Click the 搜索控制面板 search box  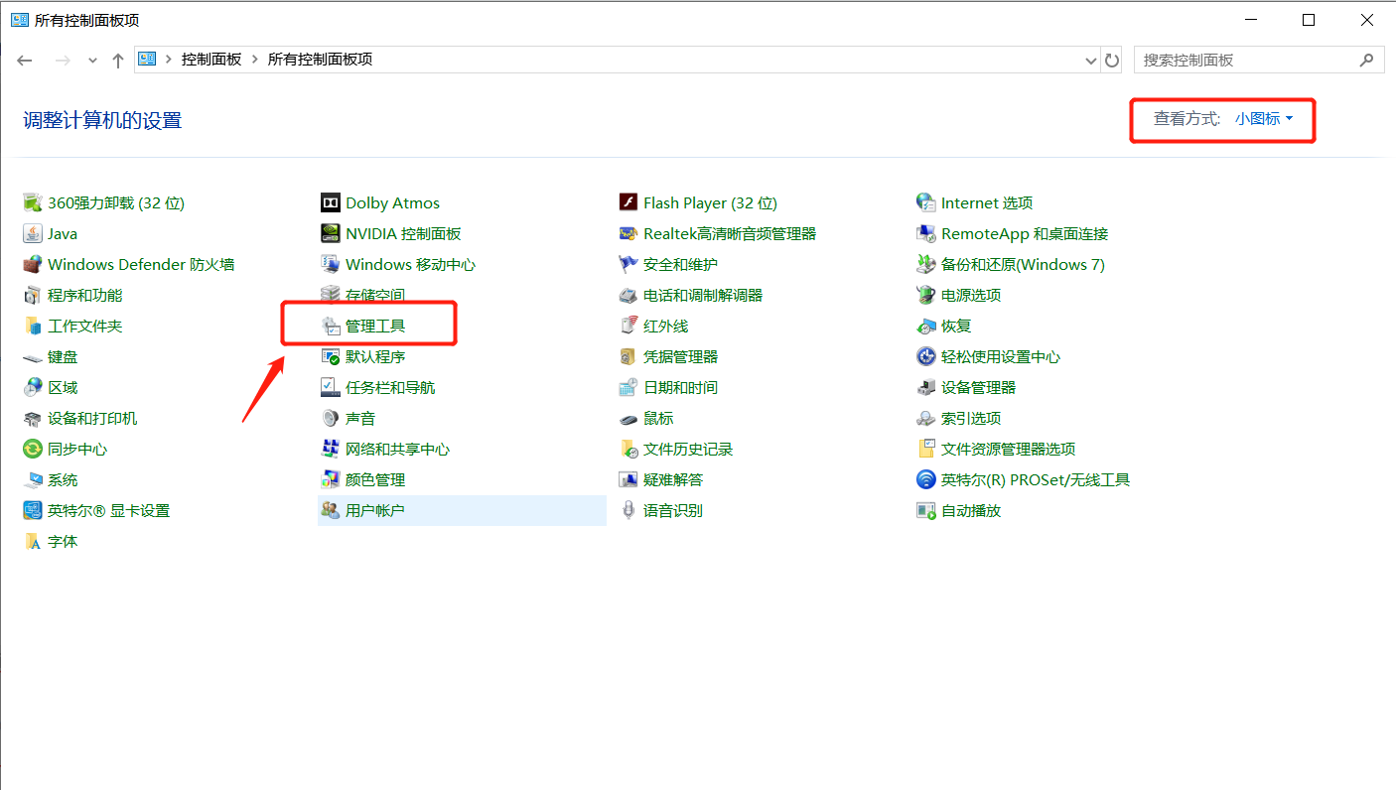click(1259, 60)
